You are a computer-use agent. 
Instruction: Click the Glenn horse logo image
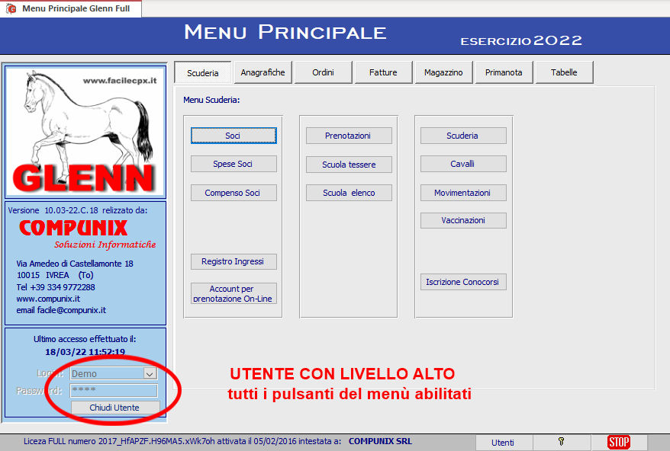pyautogui.click(x=85, y=132)
